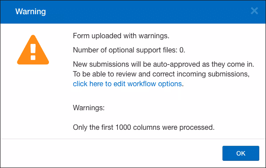Open the edit workflow options link
Viewport: 266px width, 168px height.
[x=127, y=84]
